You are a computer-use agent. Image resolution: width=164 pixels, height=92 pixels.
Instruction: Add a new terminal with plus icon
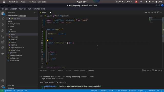coord(148,71)
